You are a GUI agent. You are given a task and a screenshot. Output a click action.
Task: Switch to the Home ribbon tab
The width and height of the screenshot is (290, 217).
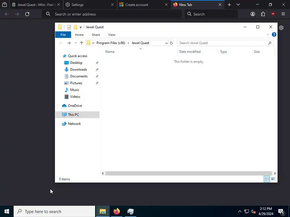(79, 35)
